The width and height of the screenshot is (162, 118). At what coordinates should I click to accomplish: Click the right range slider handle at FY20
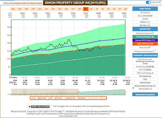tap(125, 92)
